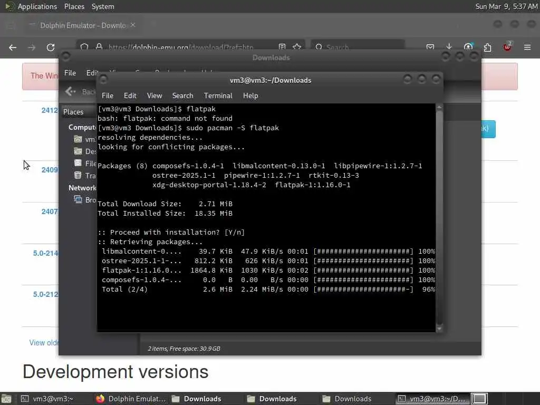Screen dimensions: 540x405
Task: Select the Trash entry in Places sidebar
Action: pos(85,176)
